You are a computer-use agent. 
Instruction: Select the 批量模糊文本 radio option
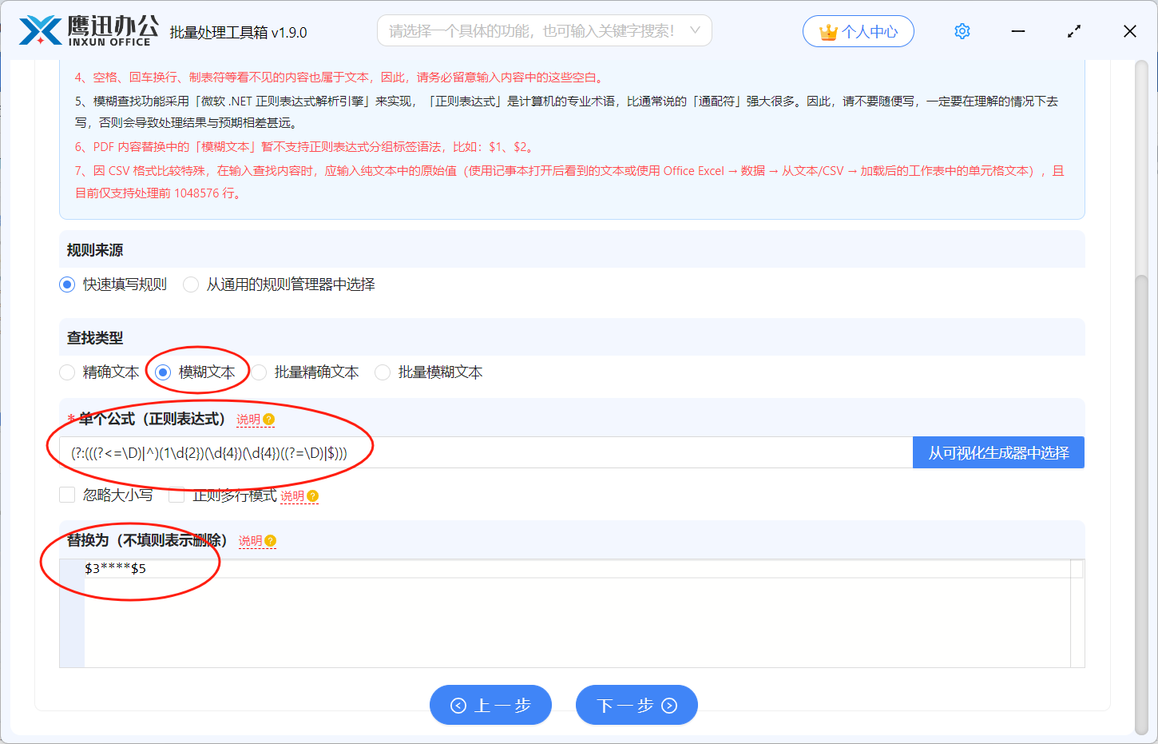(383, 372)
